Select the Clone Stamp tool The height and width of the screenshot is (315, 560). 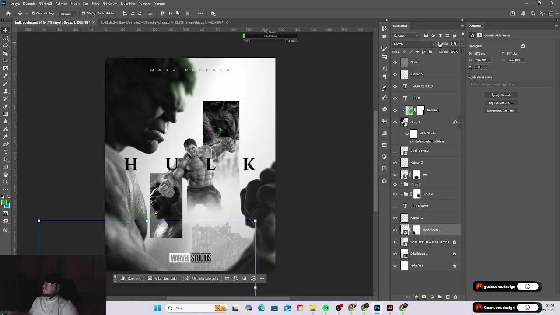coord(6,91)
